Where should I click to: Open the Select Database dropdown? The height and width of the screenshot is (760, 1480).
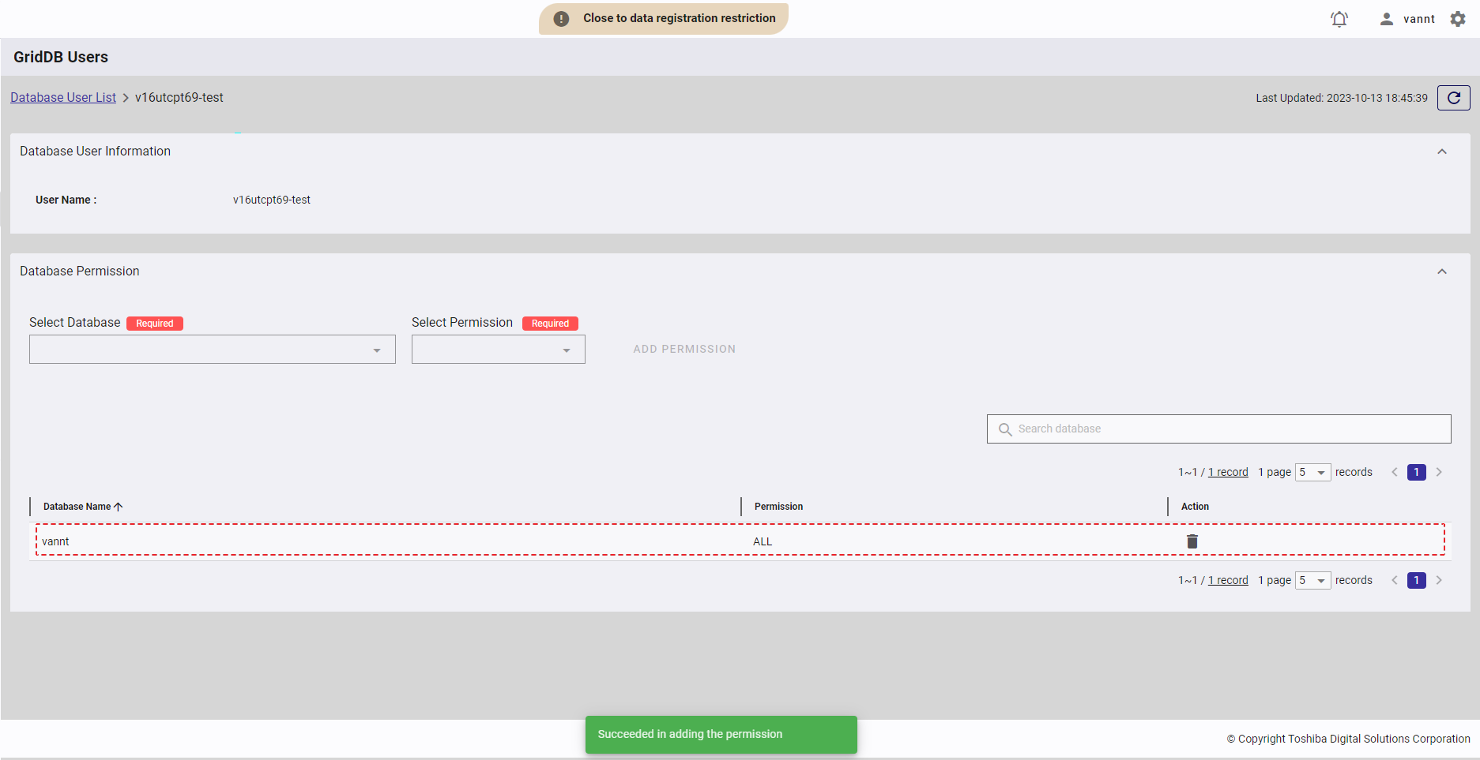coord(212,350)
